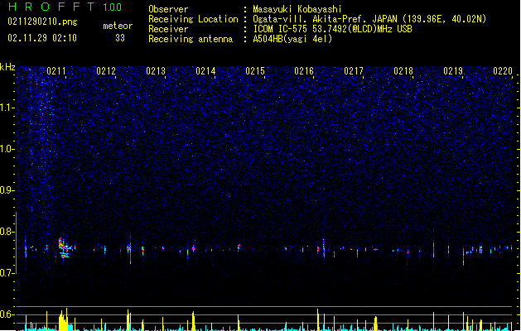This screenshot has height=331, width=521.
Task: Click the 0218 time marker
Action: click(x=403, y=71)
